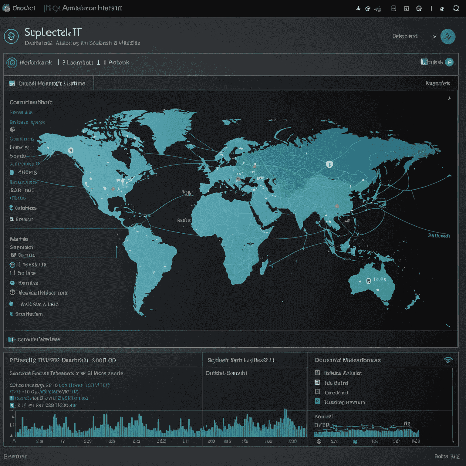This screenshot has height=466, width=466.
Task: Click the map pin over Alaska
Action: [x=71, y=150]
